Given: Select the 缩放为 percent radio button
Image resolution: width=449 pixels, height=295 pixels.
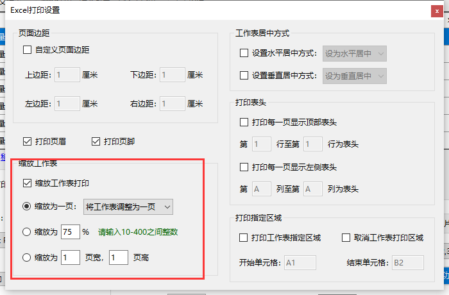Looking at the screenshot, I should (x=27, y=232).
